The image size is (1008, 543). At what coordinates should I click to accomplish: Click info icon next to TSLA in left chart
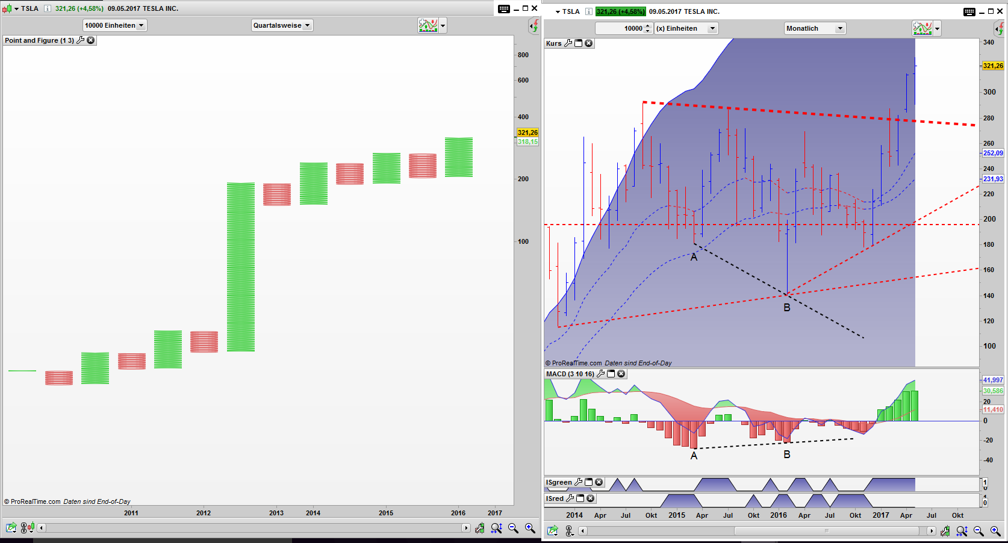click(48, 8)
